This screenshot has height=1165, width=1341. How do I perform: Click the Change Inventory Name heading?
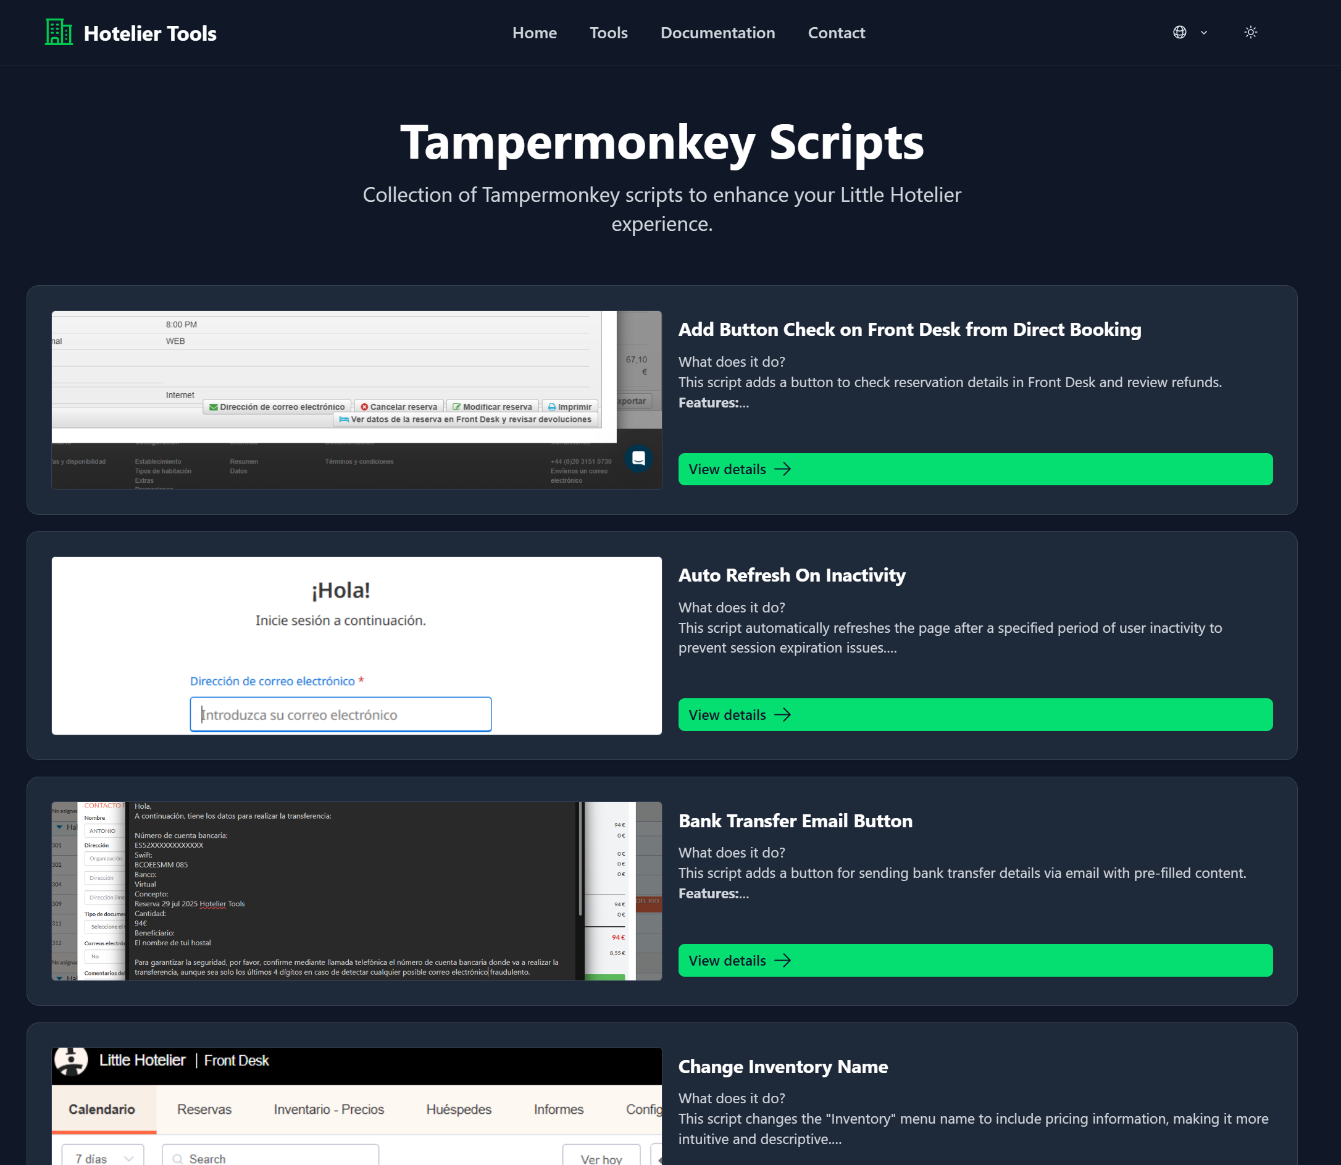click(x=783, y=1067)
